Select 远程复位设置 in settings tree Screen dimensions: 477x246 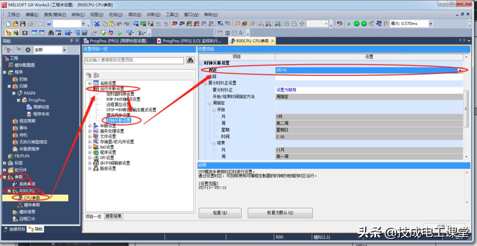pyautogui.click(x=118, y=104)
